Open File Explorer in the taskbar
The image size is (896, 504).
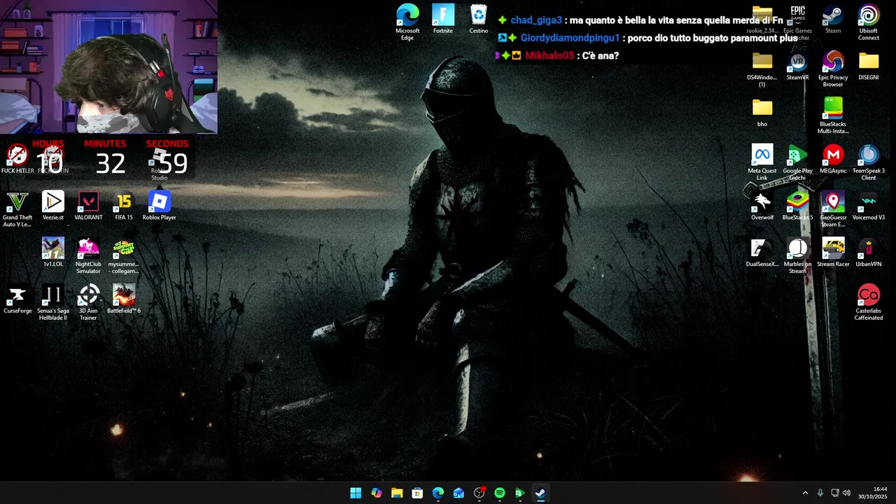coord(397,493)
